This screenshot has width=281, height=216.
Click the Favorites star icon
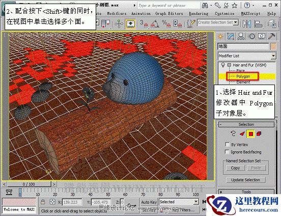tap(235, 6)
